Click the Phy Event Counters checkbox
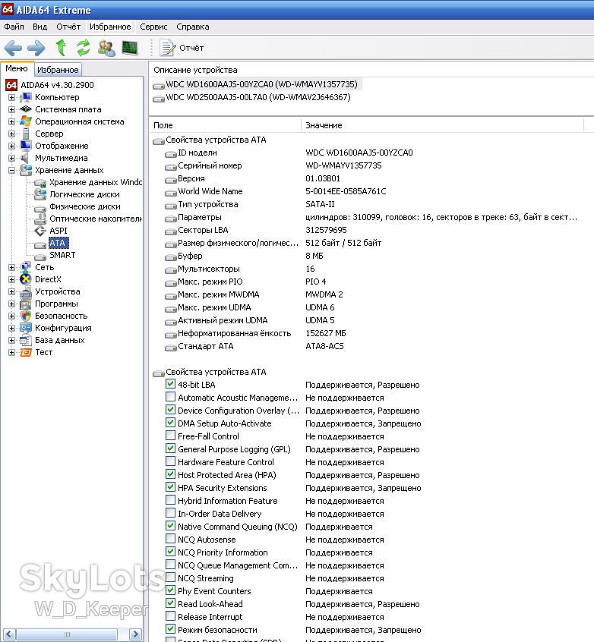Screen dimensions: 594x642 [171, 590]
